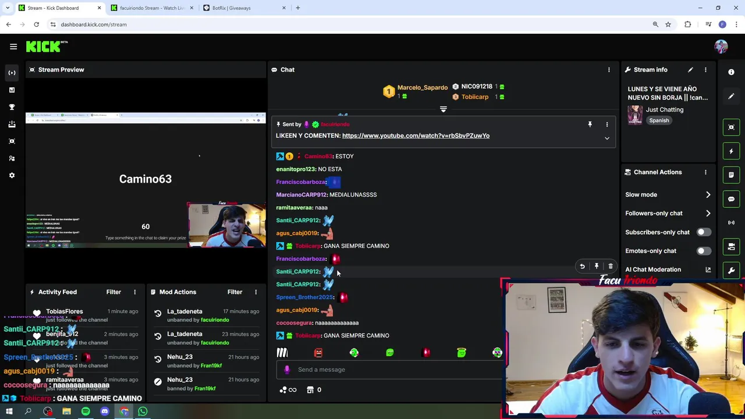Click La_tadeneta unbanned 17 minutes ago entry
Viewport: 745px width, 419px height.
point(207,315)
